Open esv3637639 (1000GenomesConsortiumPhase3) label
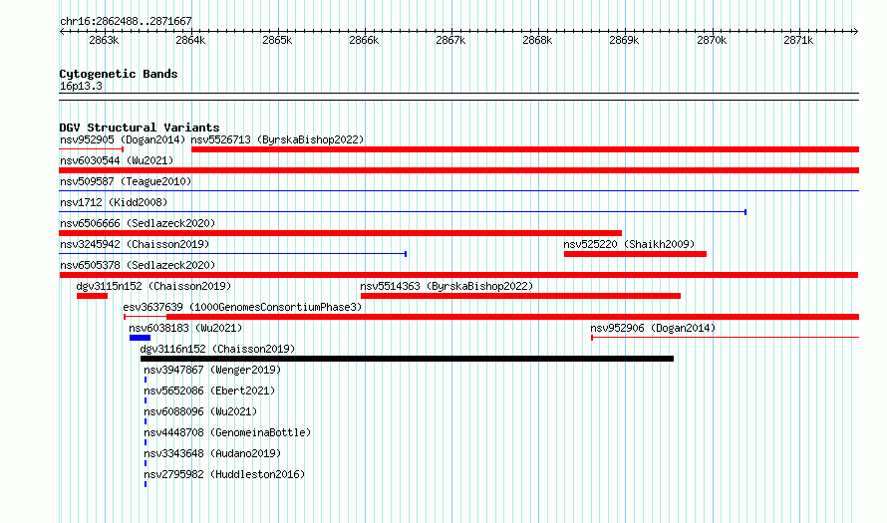The width and height of the screenshot is (887, 523). 242,307
